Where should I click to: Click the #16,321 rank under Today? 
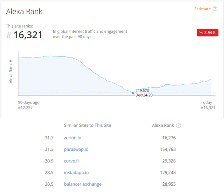coord(208,108)
